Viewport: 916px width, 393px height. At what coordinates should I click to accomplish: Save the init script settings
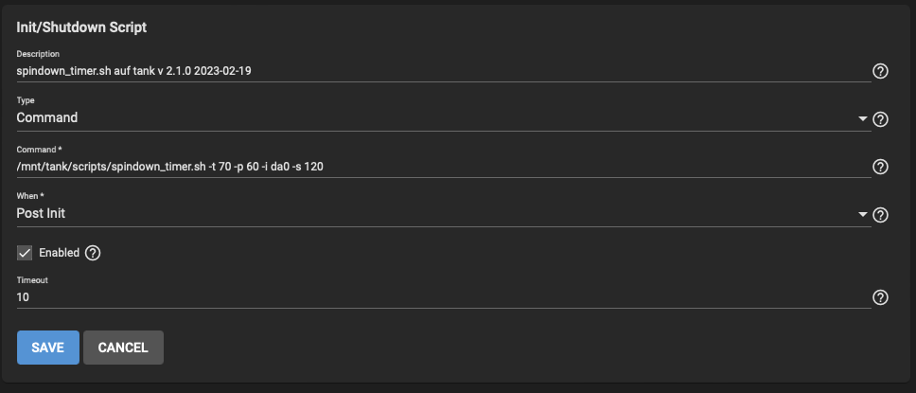[48, 348]
